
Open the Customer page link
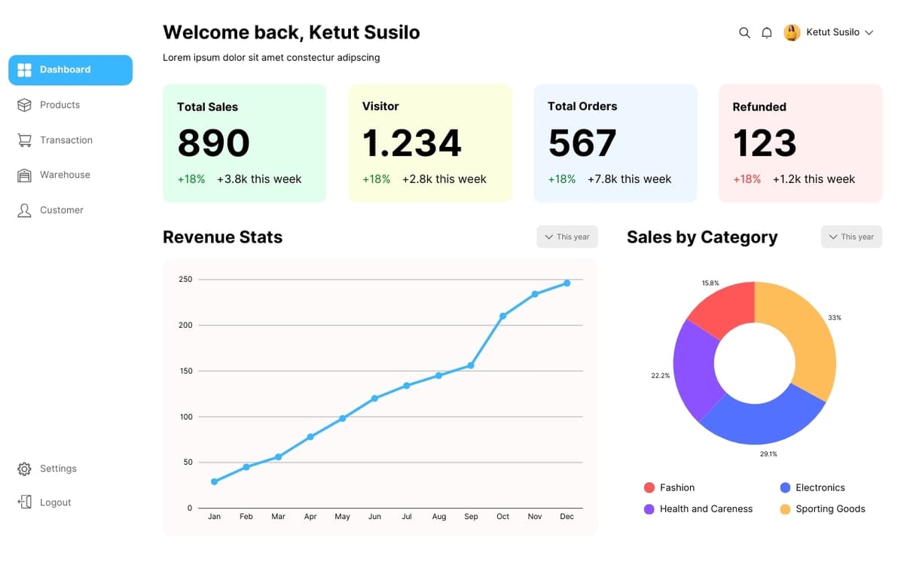[x=61, y=210]
